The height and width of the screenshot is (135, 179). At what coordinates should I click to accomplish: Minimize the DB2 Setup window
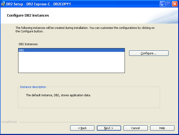click(x=162, y=4)
